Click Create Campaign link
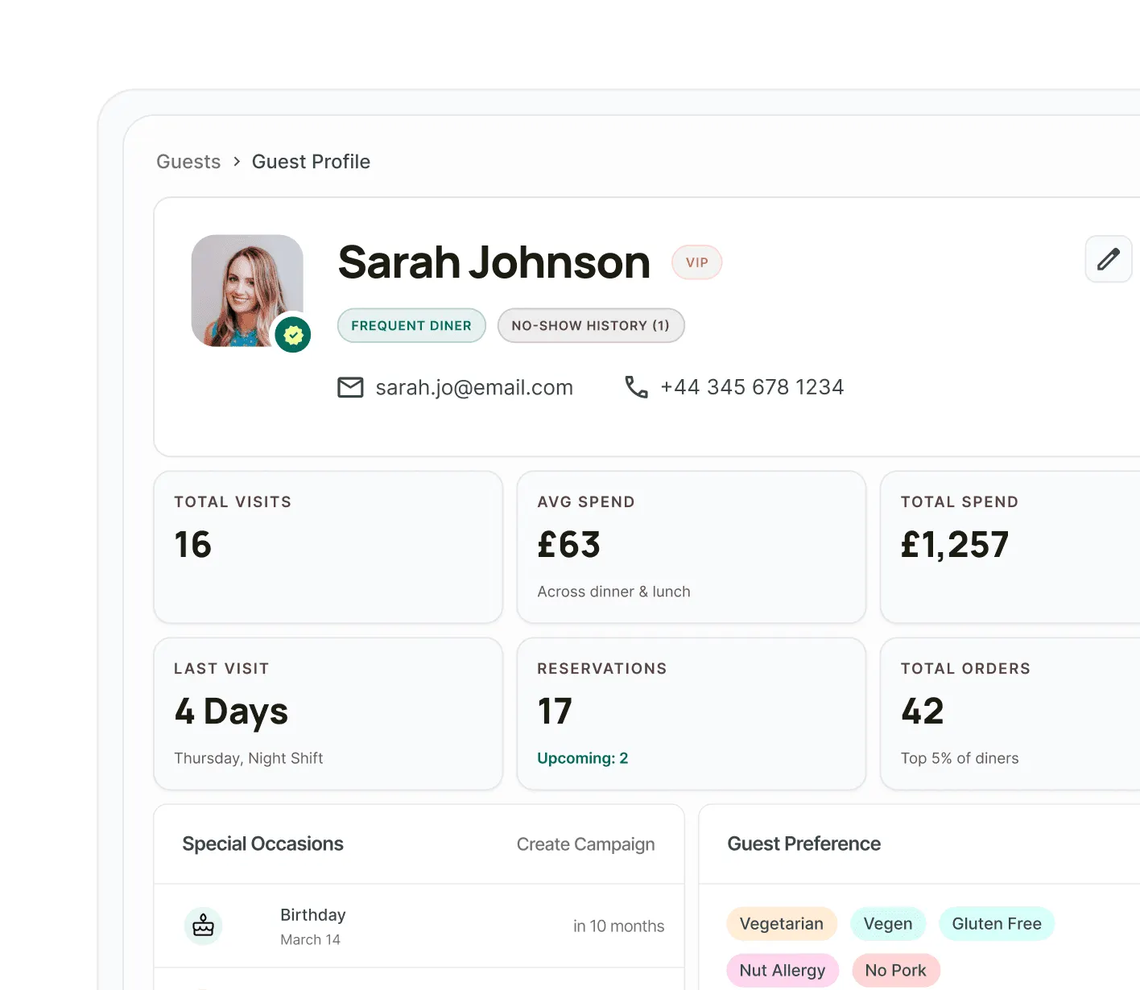Image resolution: width=1140 pixels, height=990 pixels. (585, 844)
